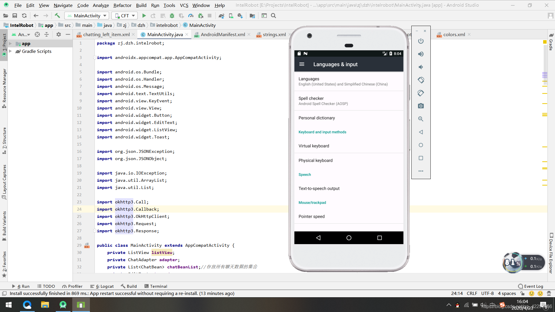Open the Terminal tool window
The height and width of the screenshot is (312, 555).
[x=156, y=286]
